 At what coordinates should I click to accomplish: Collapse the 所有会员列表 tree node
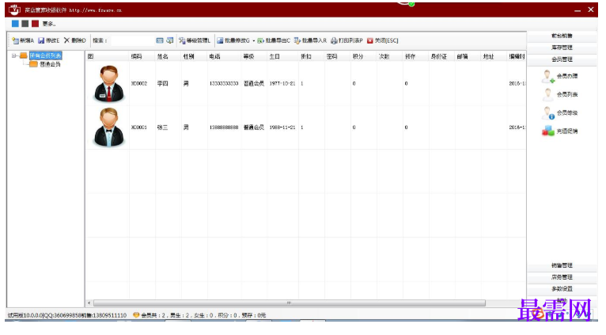pyautogui.click(x=14, y=55)
